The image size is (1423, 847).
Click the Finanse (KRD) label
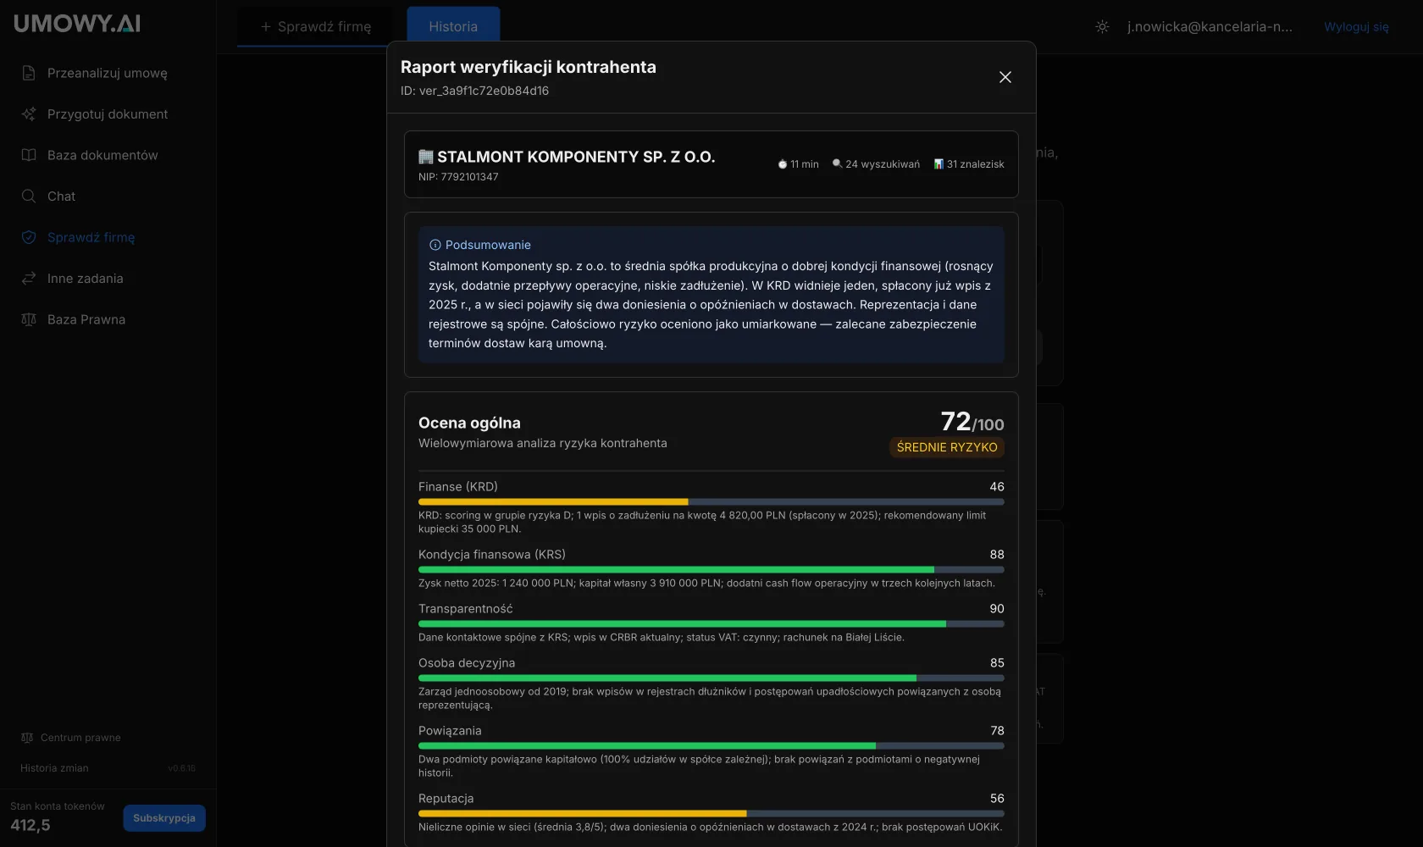click(458, 487)
